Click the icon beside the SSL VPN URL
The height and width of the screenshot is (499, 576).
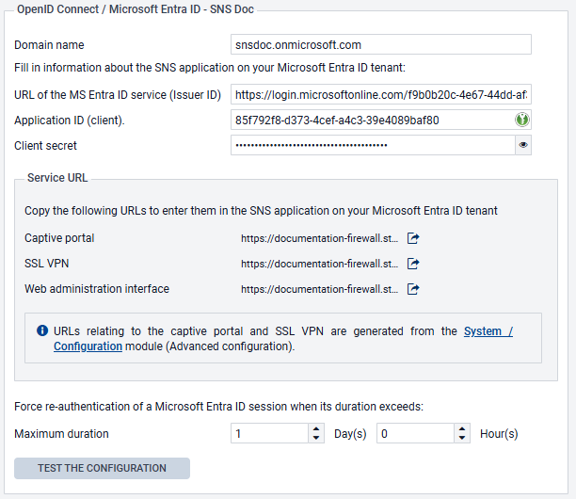412,265
